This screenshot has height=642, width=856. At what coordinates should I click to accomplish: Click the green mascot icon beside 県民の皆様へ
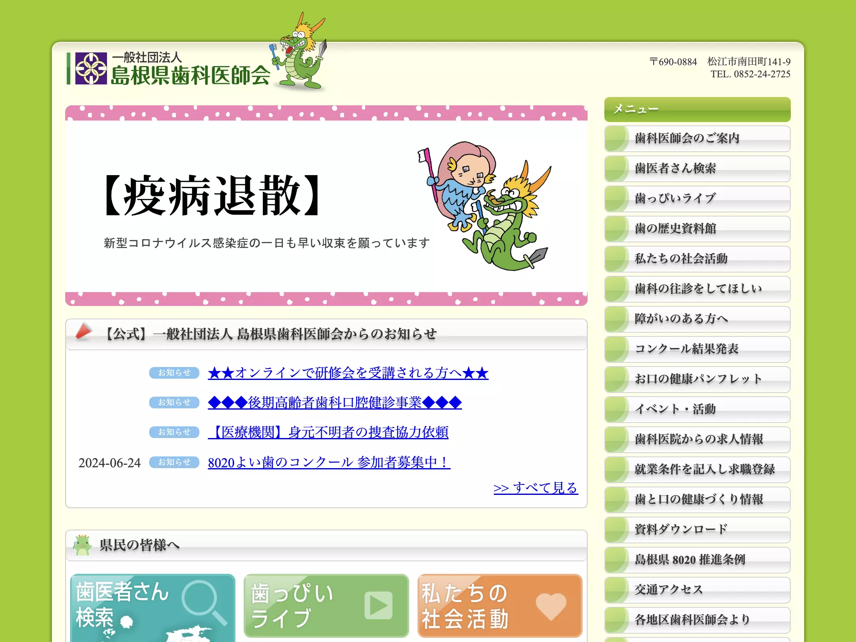click(x=82, y=545)
